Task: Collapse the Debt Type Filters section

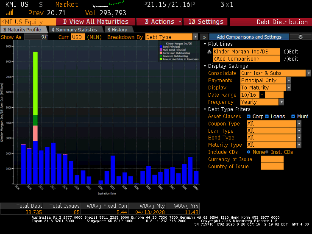Action: click(x=205, y=109)
